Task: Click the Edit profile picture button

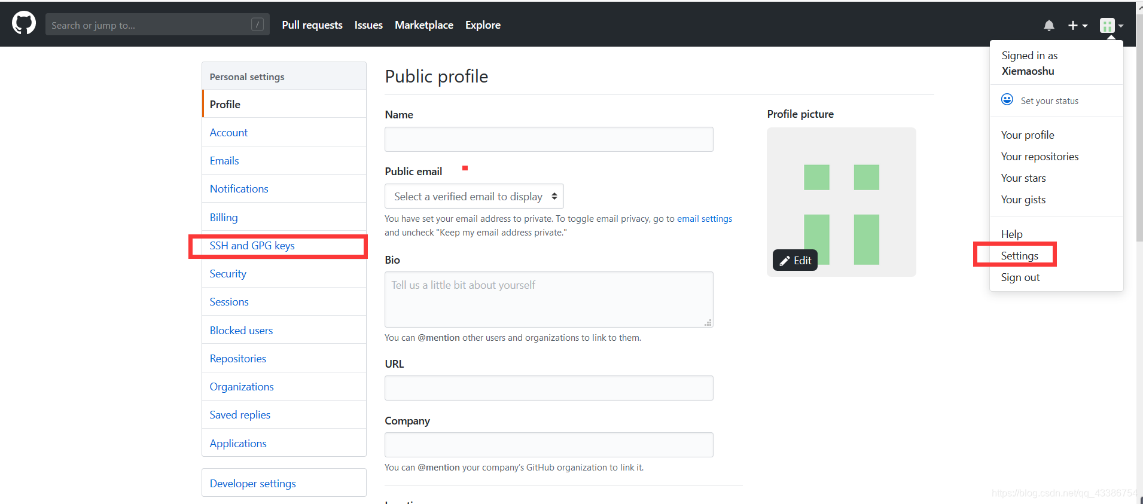Action: click(x=795, y=260)
